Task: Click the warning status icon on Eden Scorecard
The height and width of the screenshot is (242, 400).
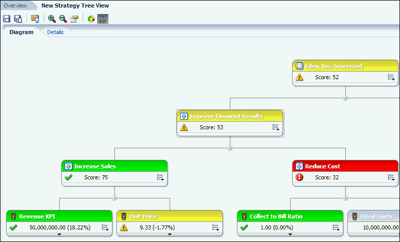Action: tap(299, 77)
